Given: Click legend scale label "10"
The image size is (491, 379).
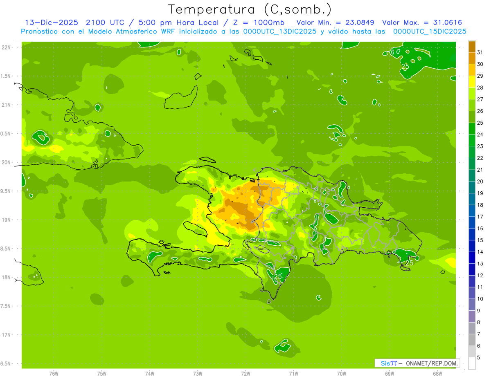Looking at the screenshot, I should pos(480,299).
